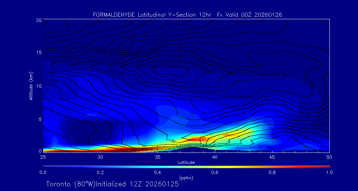Click the small triangle marker near 5 km altitude

[192, 113]
